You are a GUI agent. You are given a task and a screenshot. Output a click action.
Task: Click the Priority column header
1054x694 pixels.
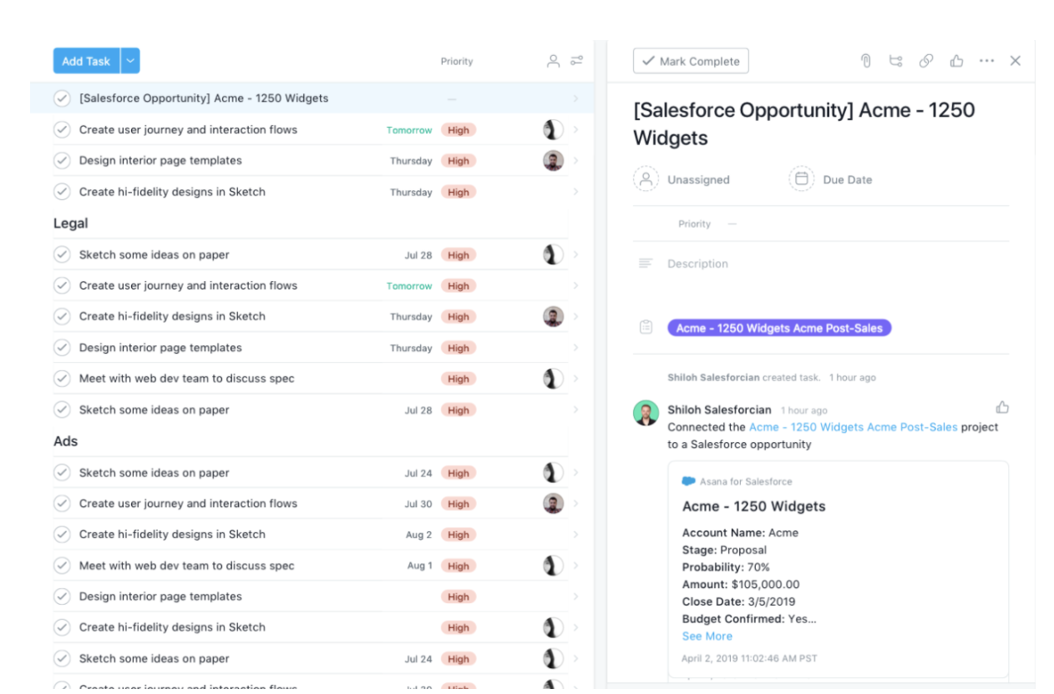tap(457, 61)
